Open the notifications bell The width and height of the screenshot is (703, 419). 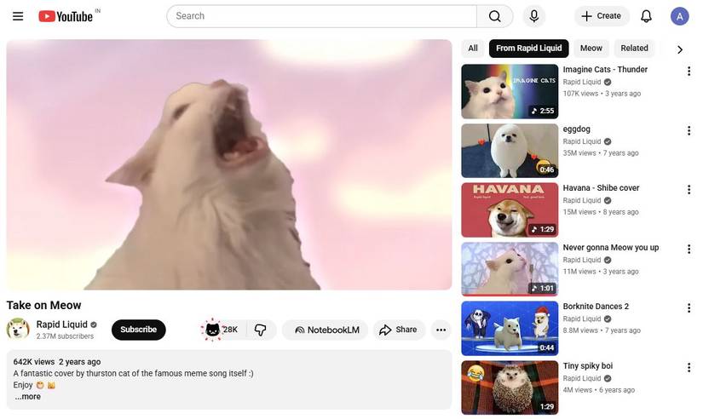646,16
